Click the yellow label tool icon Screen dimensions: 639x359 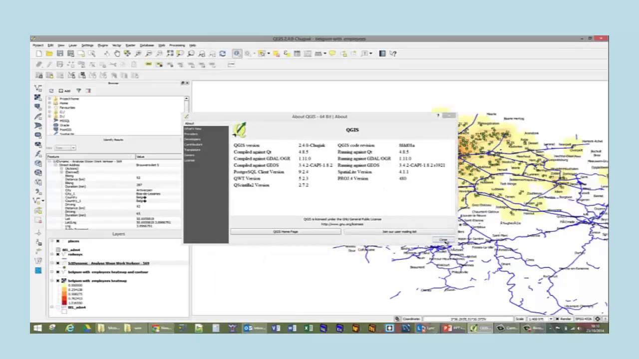point(148,64)
